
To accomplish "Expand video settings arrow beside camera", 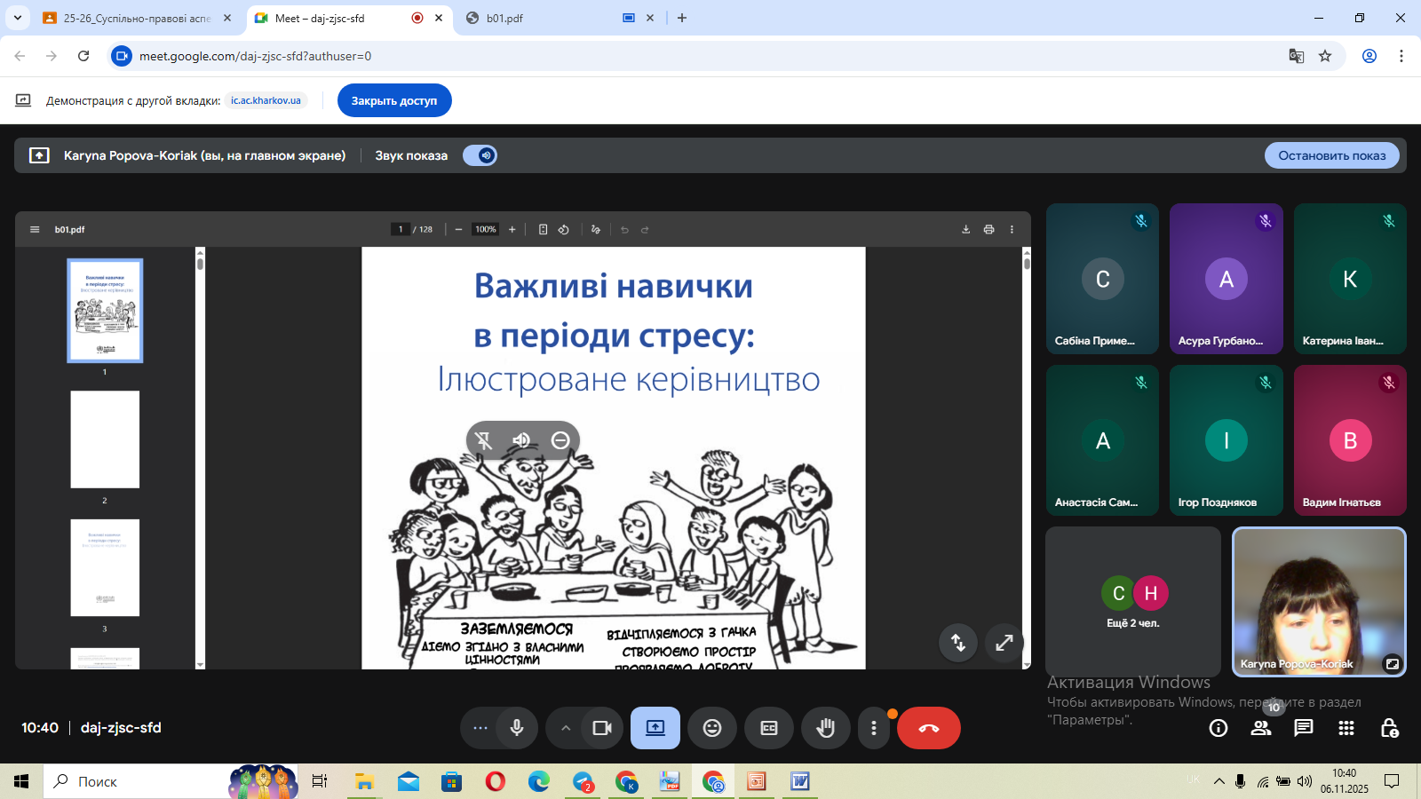I will (566, 728).
